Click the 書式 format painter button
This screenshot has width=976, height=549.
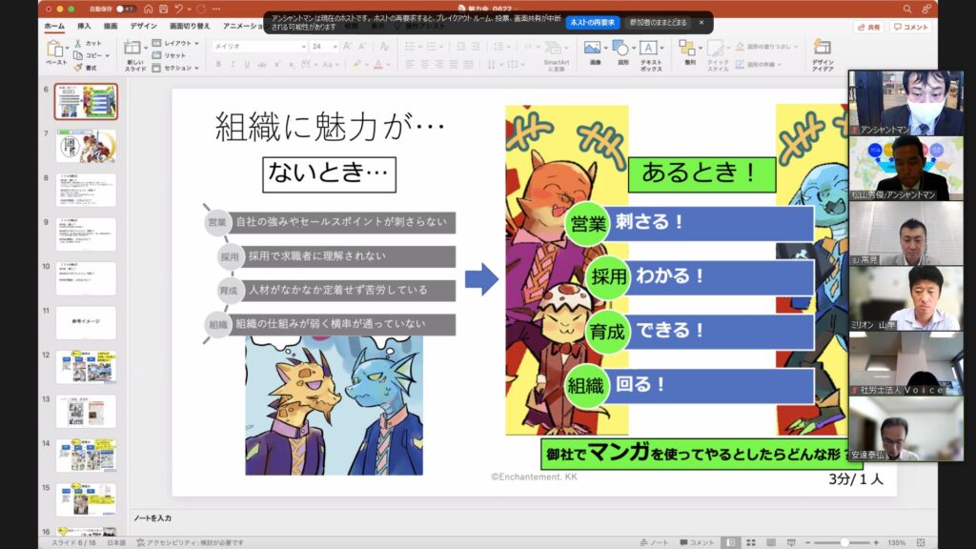tap(85, 68)
